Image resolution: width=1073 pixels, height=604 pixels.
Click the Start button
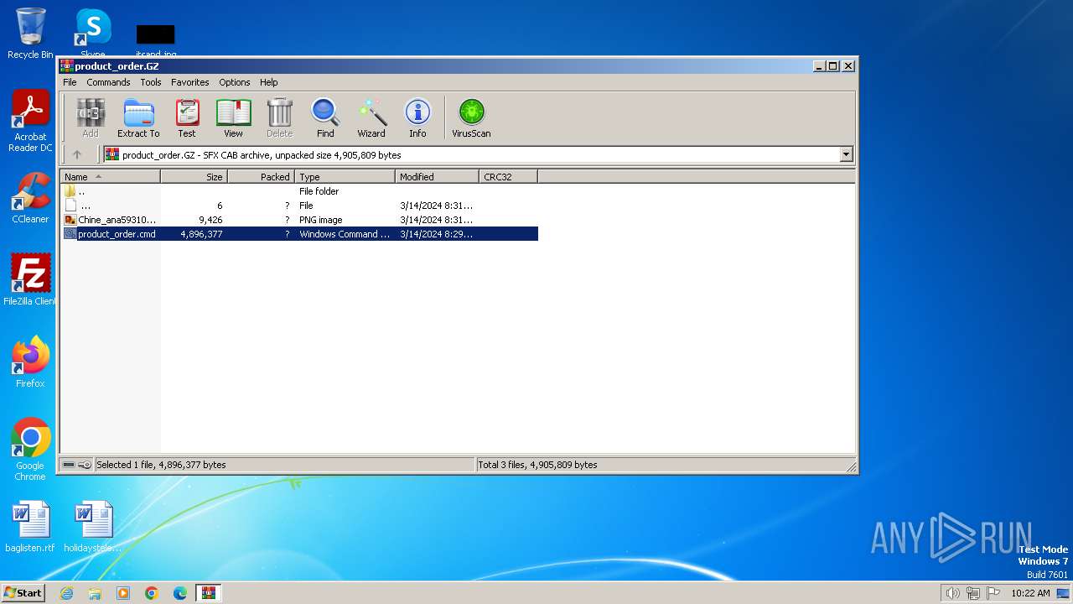click(23, 593)
